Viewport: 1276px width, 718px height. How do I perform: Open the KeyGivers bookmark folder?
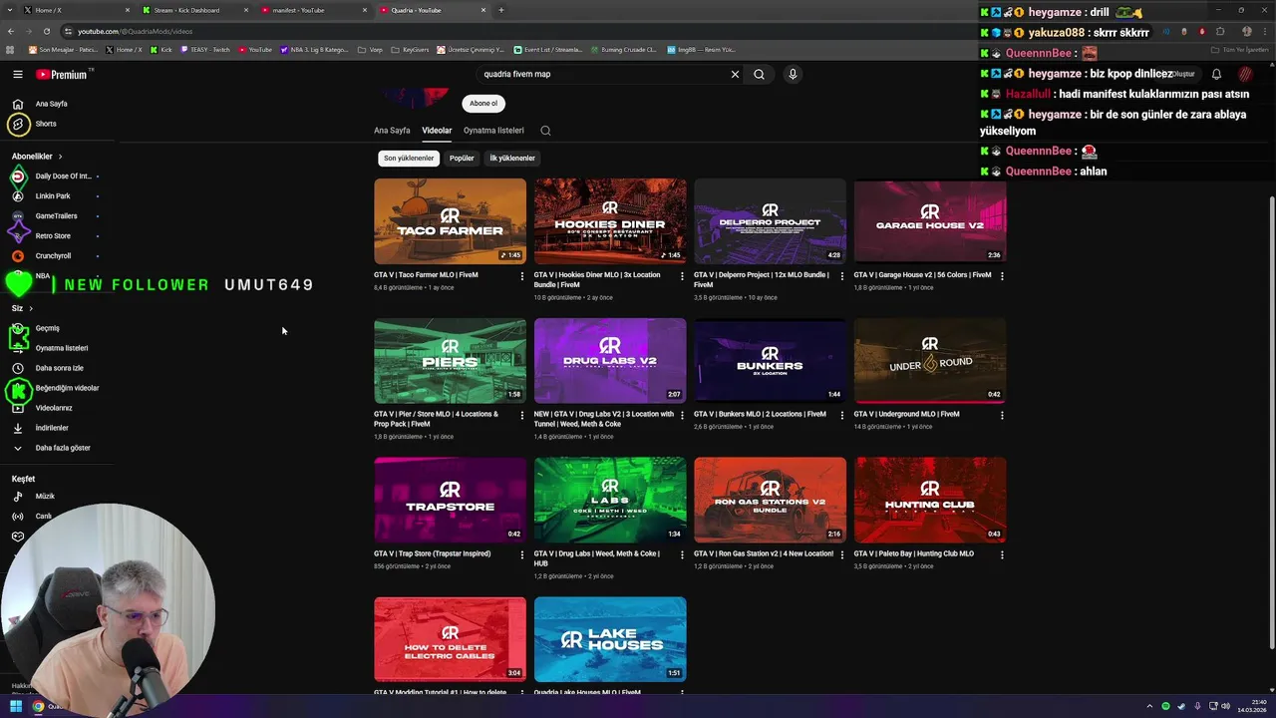410,49
